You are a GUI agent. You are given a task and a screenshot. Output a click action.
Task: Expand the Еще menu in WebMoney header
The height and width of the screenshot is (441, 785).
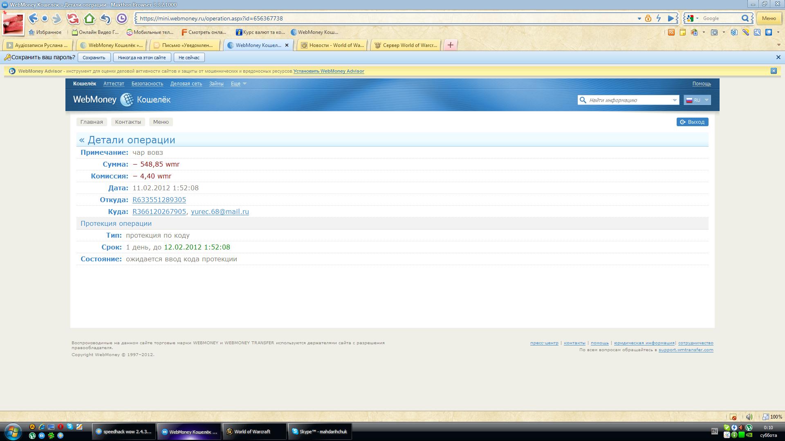(238, 84)
